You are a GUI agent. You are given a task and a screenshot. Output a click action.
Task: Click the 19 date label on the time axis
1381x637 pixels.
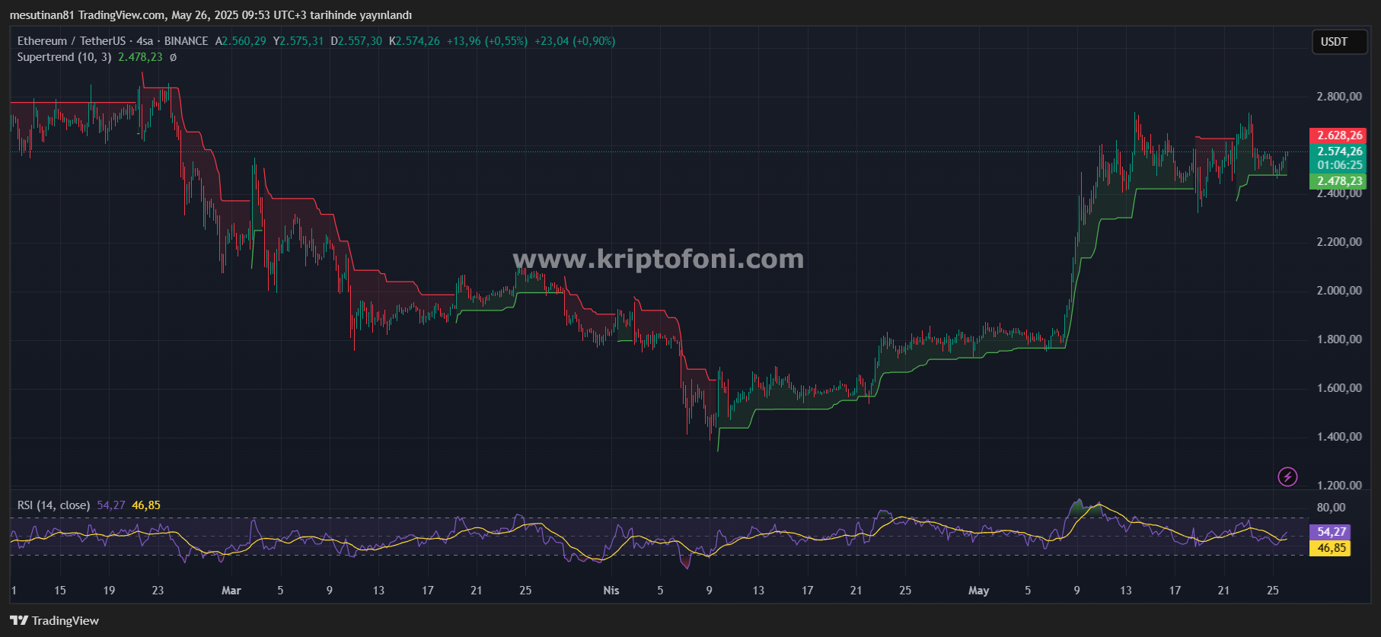coord(109,591)
